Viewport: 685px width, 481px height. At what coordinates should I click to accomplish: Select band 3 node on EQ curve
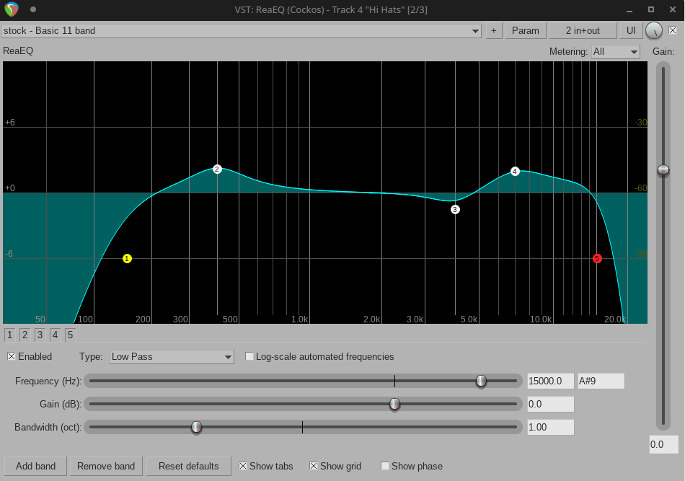pyautogui.click(x=455, y=209)
